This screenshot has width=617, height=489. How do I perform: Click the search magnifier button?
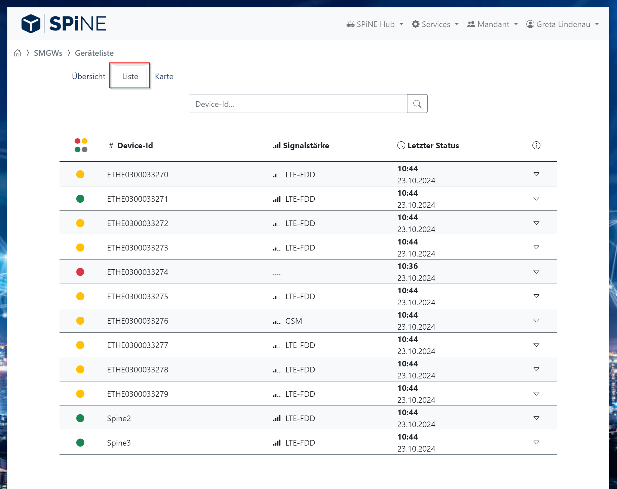click(417, 104)
